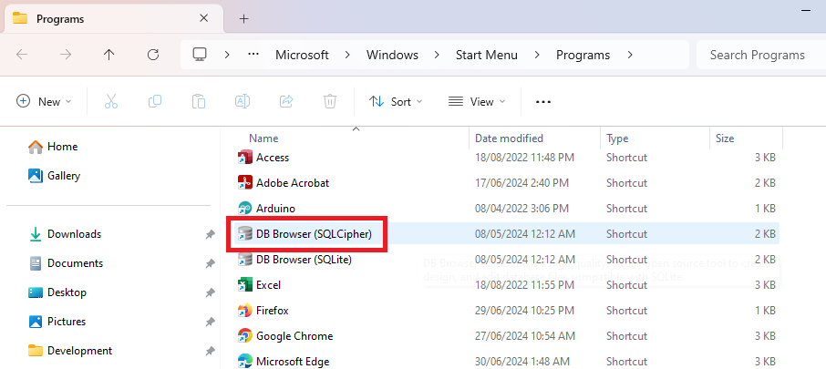
Task: Select the Excel shortcut icon
Action: pos(244,285)
